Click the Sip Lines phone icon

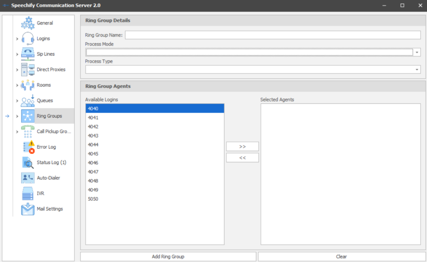[x=28, y=54]
